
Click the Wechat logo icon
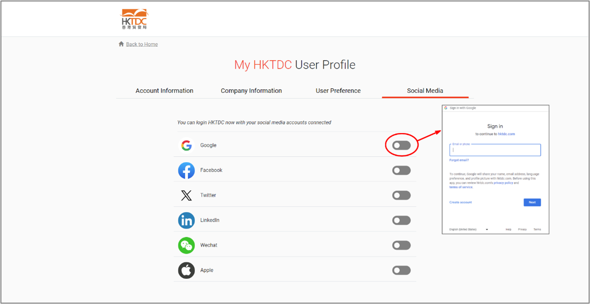pos(186,245)
